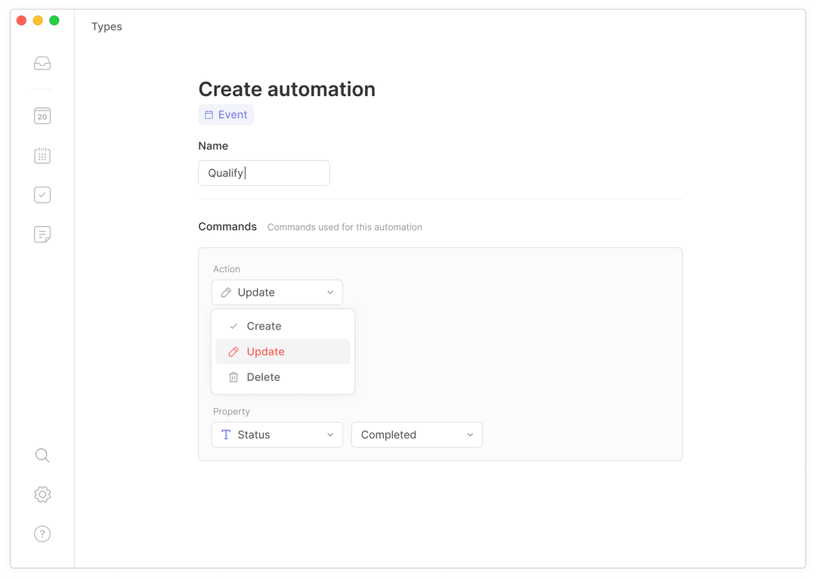Choose Update from the action menu
Screen dimensions: 816x579
[x=283, y=351]
